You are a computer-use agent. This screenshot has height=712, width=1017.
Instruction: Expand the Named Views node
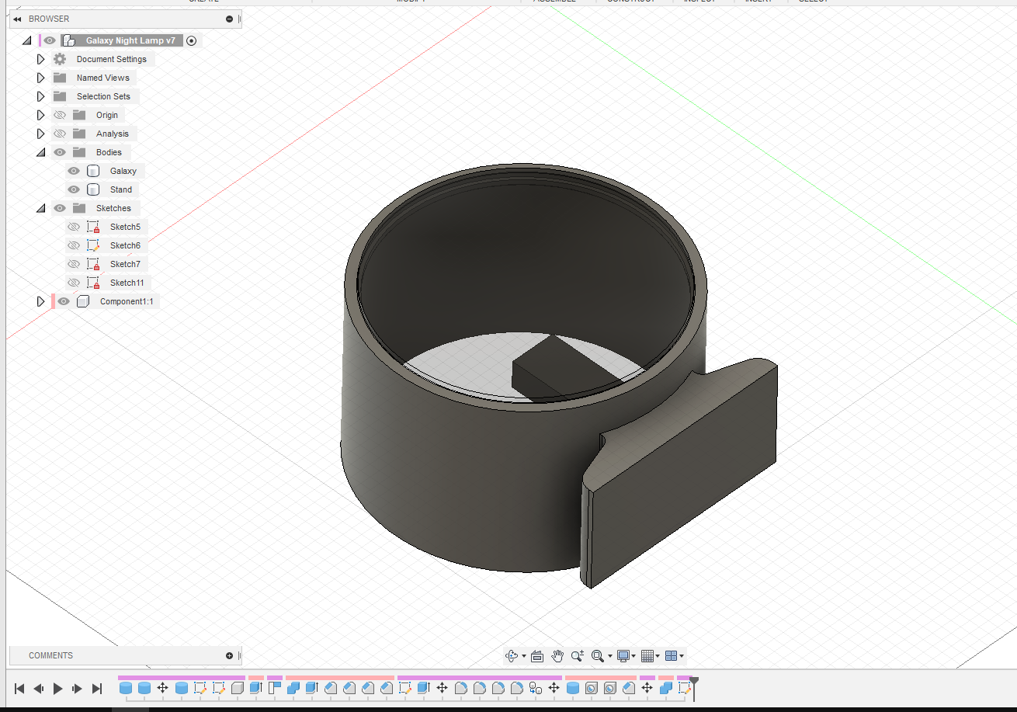(41, 78)
